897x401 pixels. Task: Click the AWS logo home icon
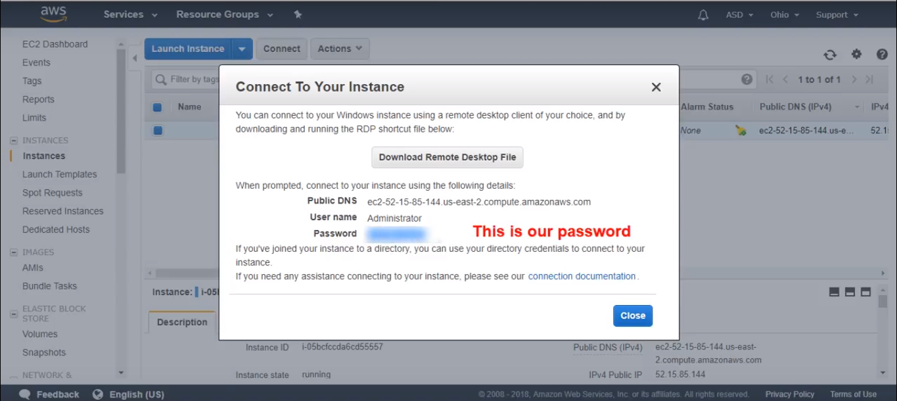click(x=54, y=14)
